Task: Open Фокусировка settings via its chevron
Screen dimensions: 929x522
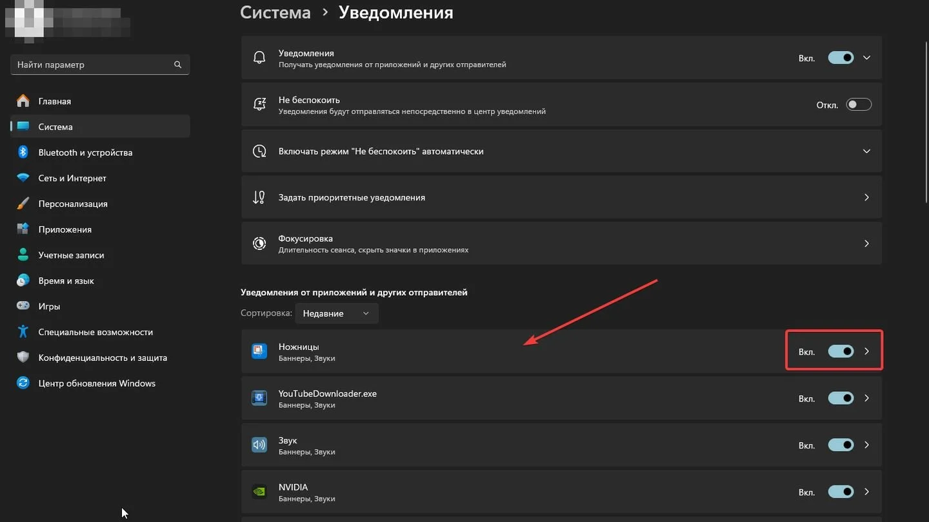Action: tap(866, 244)
